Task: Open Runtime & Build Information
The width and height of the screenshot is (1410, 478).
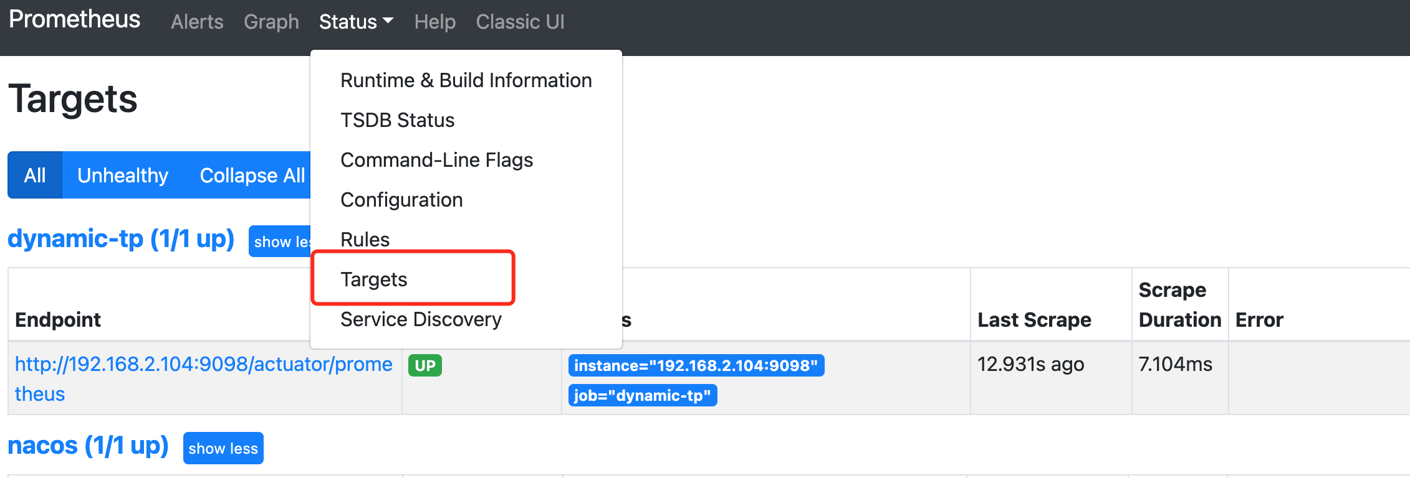Action: (466, 80)
